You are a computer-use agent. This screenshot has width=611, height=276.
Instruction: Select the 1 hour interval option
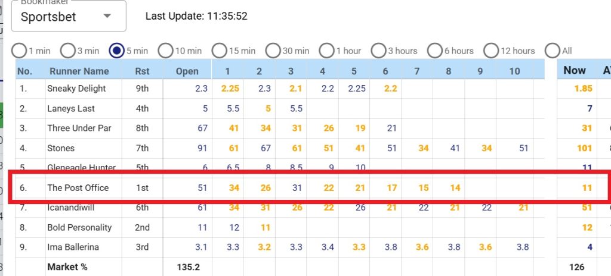tap(326, 51)
